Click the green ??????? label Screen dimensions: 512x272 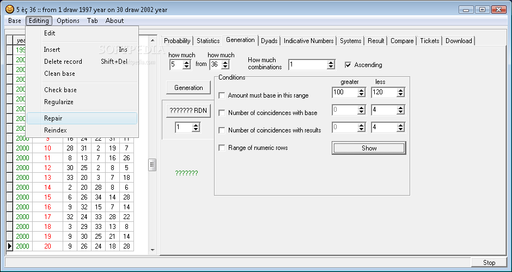point(186,173)
